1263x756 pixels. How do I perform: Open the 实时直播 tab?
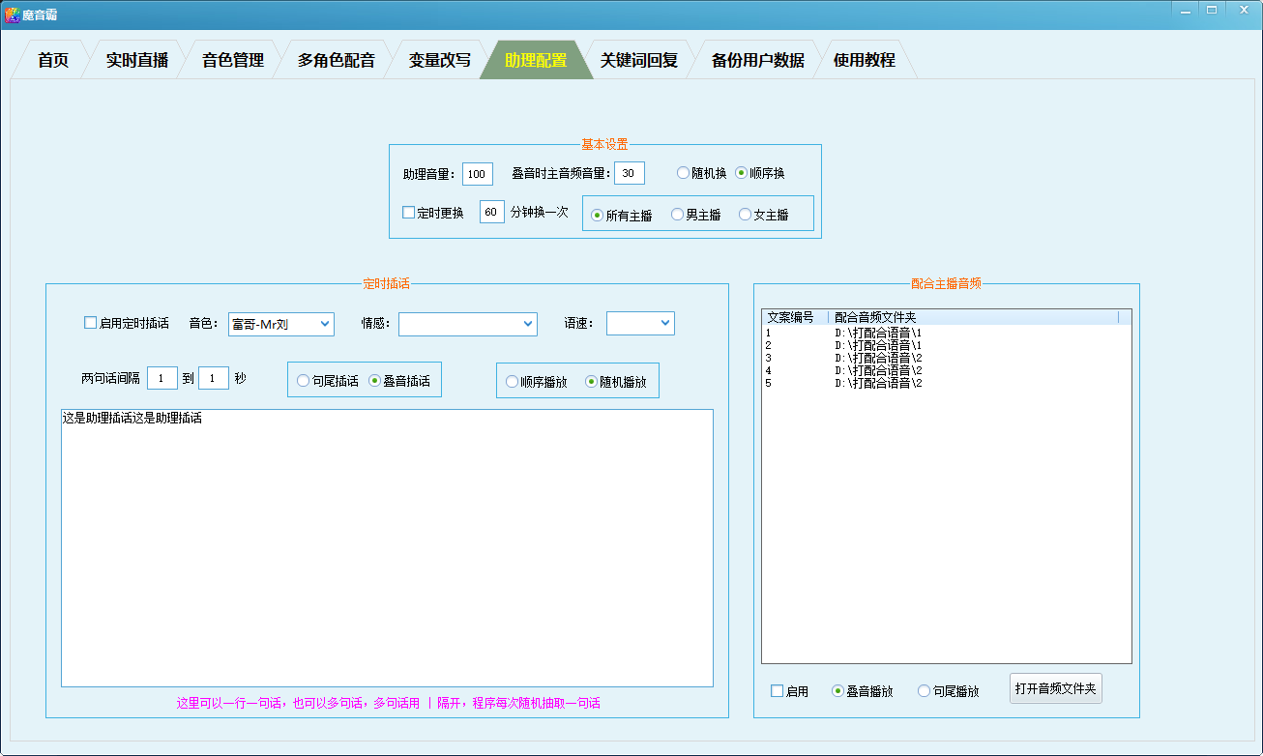click(136, 60)
